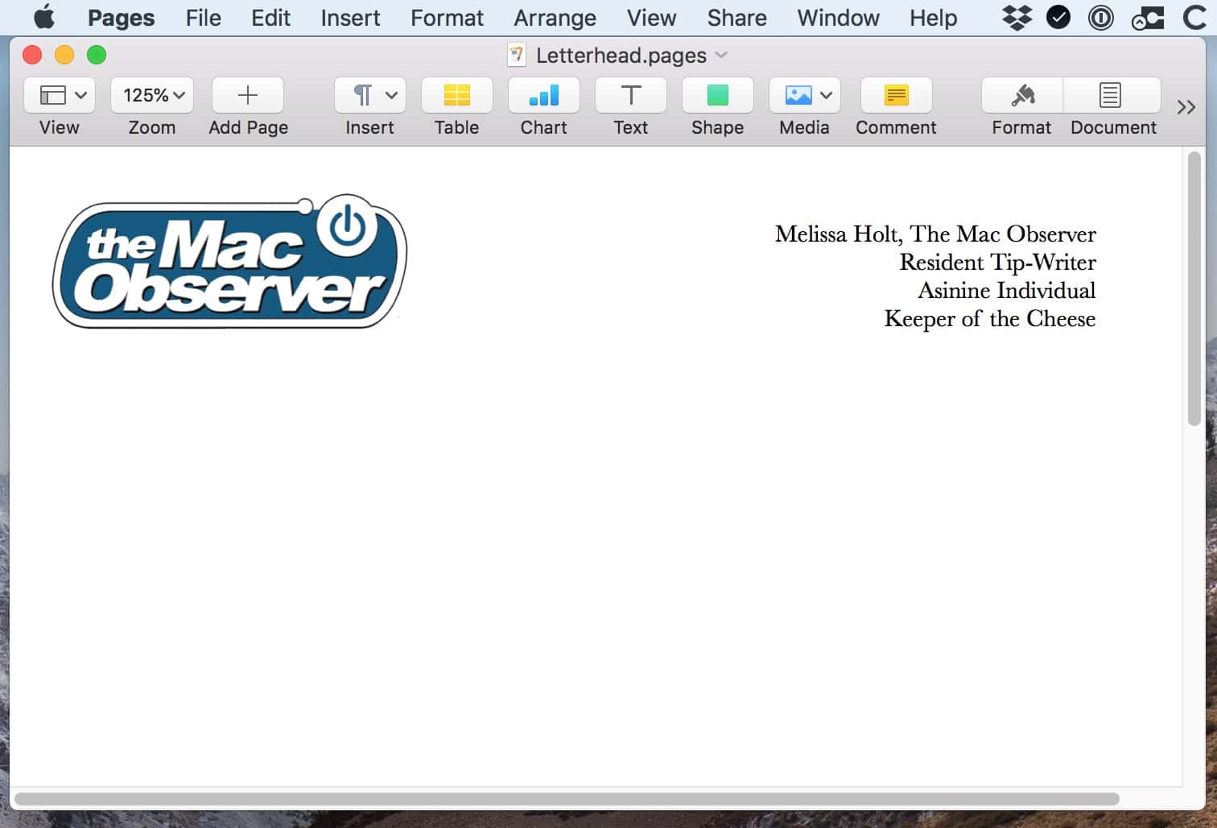
Task: Open the Format menu in menu bar
Action: click(x=447, y=18)
